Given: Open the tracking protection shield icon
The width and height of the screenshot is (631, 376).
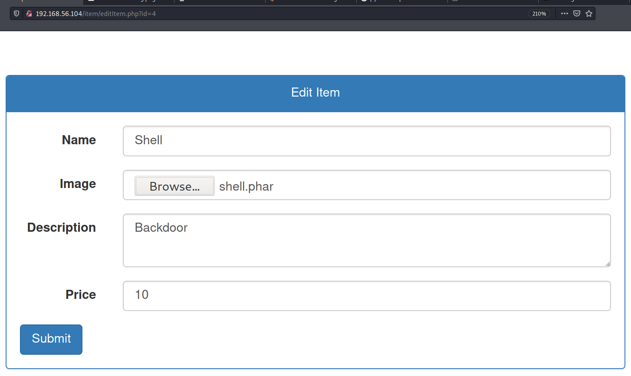Looking at the screenshot, I should point(16,13).
